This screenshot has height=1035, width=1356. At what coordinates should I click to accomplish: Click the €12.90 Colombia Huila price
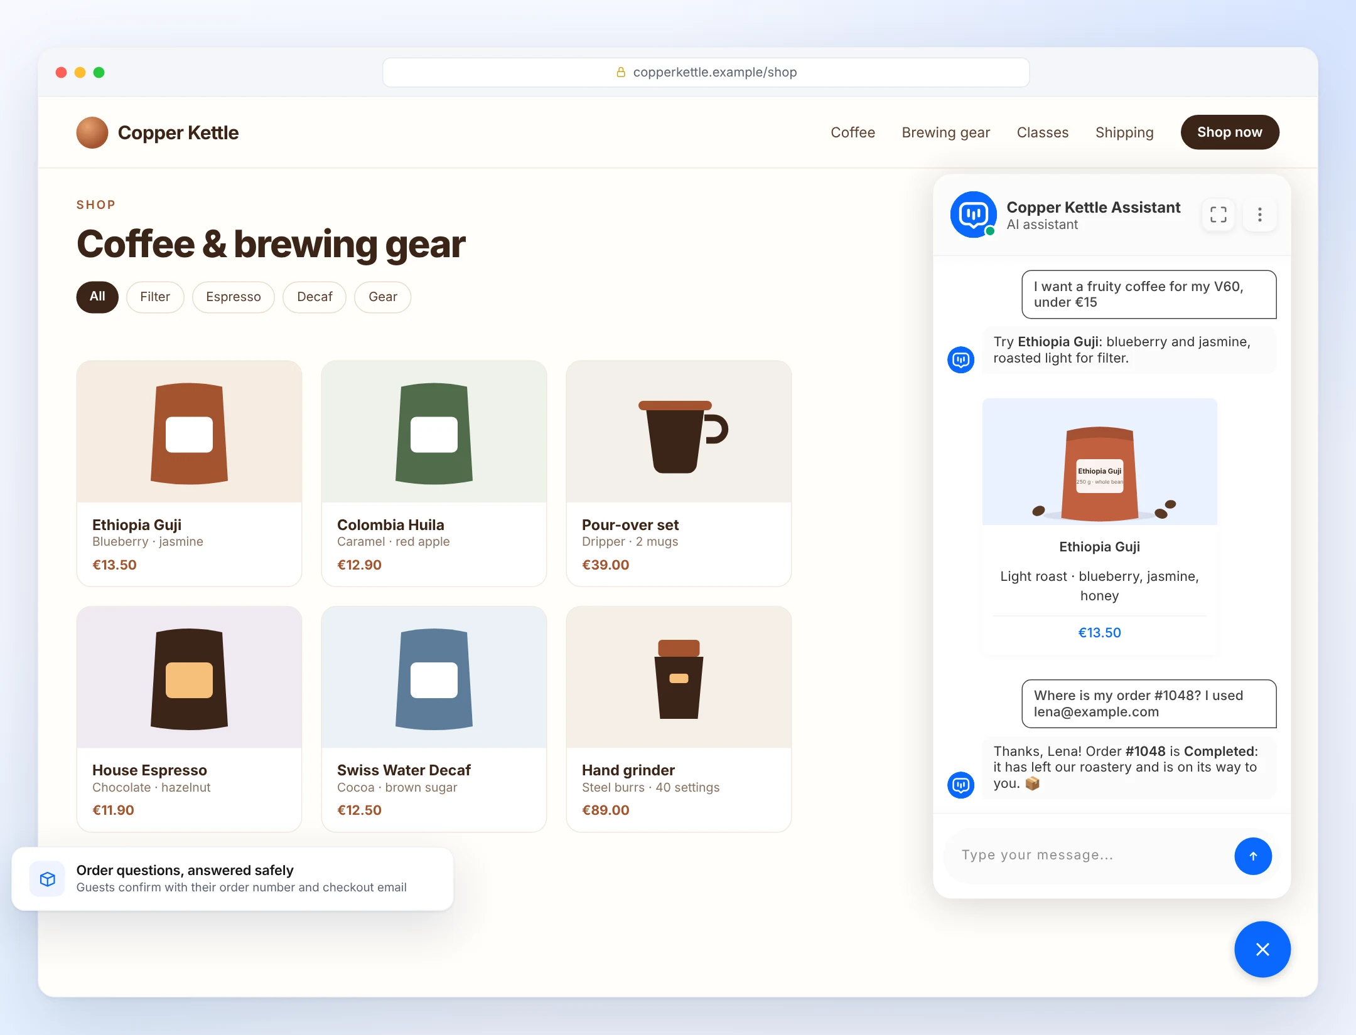359,565
